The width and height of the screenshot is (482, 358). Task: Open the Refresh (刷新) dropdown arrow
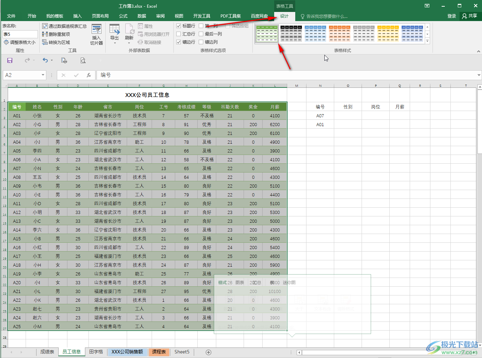point(129,43)
